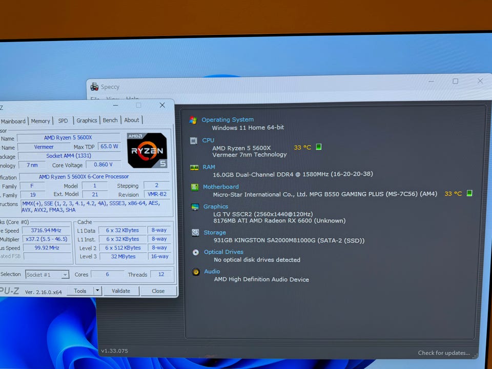The width and height of the screenshot is (492, 369).
Task: Click the 99.92 MHz bus speed value
Action: (47, 248)
